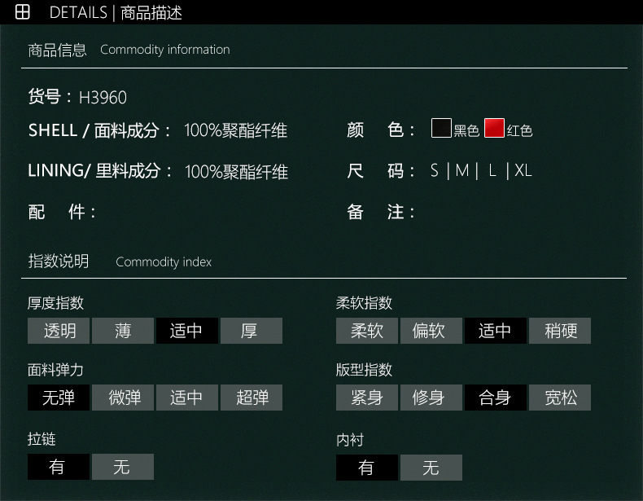The image size is (643, 501).
Task: Click the shell fabric value 100%聚酯纤维
Action: coord(236,130)
